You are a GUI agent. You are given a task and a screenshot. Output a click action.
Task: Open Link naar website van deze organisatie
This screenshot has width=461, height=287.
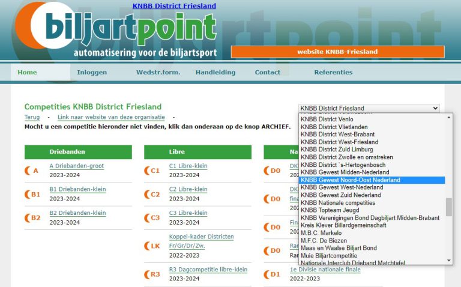pyautogui.click(x=111, y=117)
